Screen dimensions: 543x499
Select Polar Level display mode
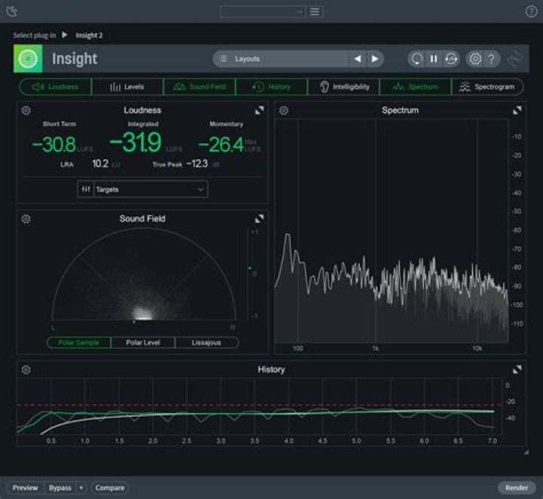click(x=143, y=342)
